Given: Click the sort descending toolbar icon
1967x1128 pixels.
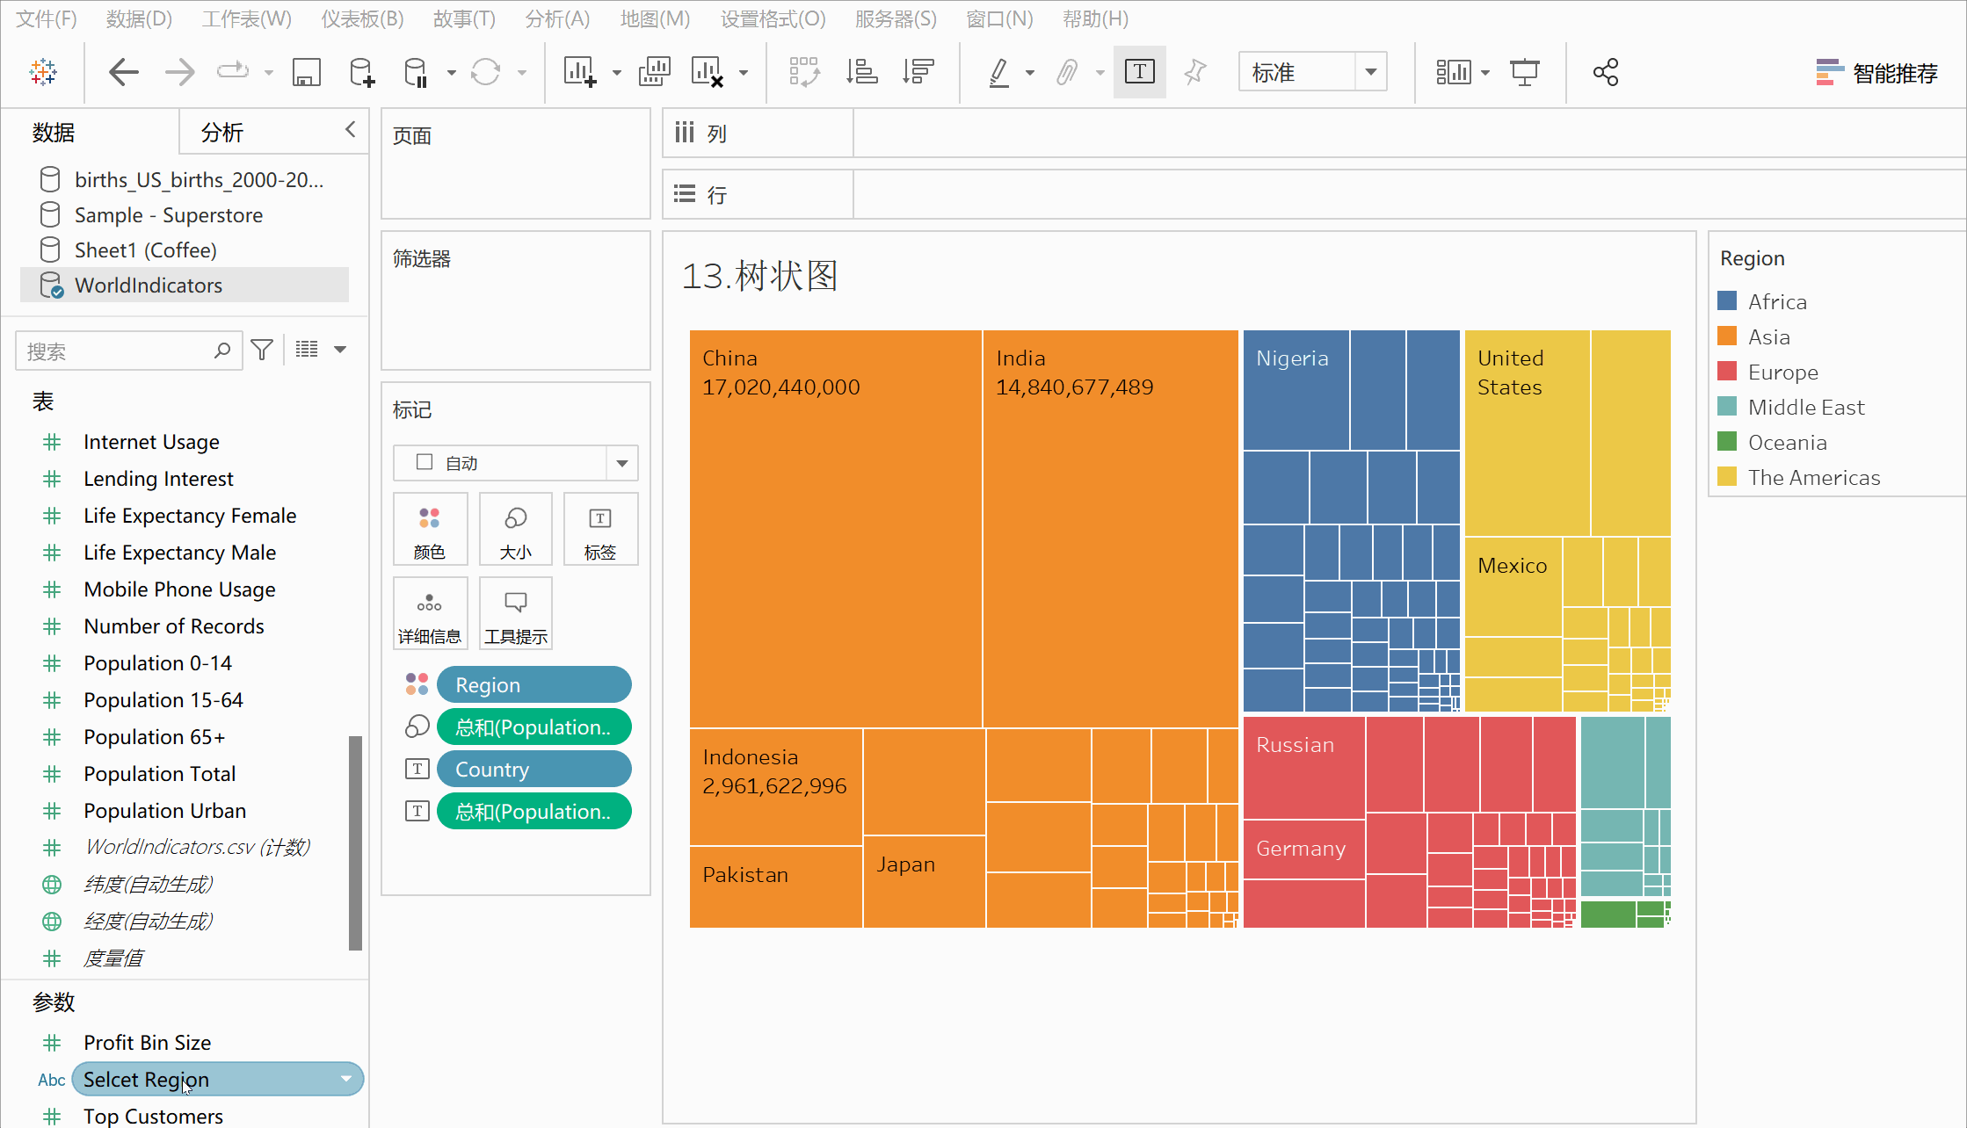Looking at the screenshot, I should pyautogui.click(x=918, y=72).
